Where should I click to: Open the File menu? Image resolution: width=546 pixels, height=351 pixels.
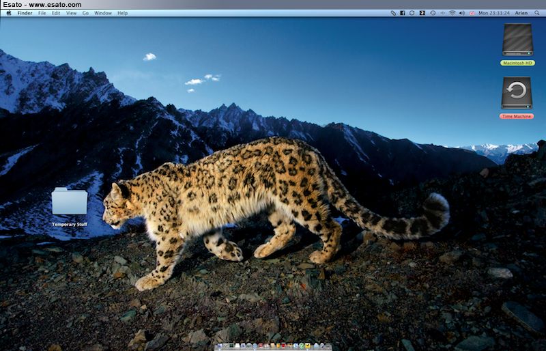pyautogui.click(x=42, y=13)
